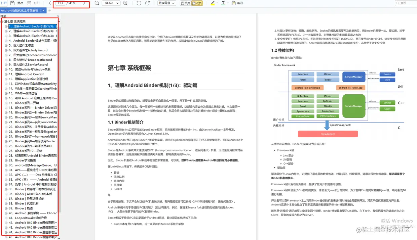Click the Binder architecture diagram image
The image size is (417, 240).
[x=339, y=100]
